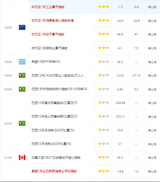
Task: Click importance hearts for 美国1月达拉斯联储商业活动指数
Action: 103,171
